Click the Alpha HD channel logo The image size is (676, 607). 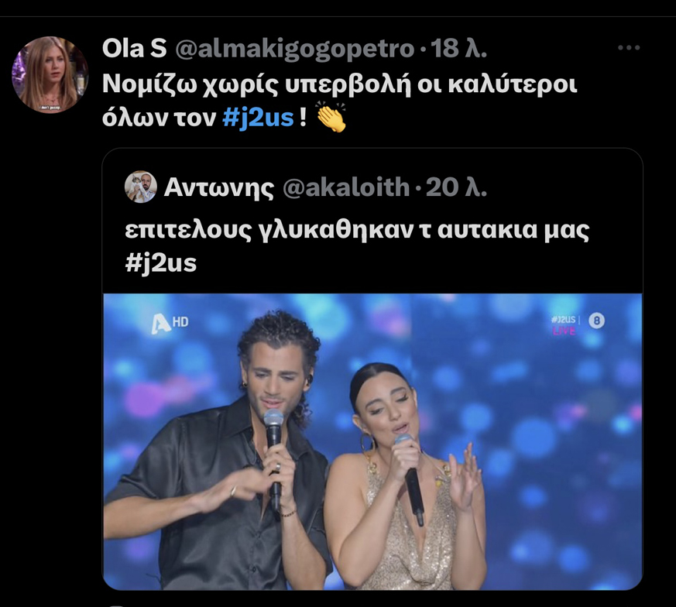[x=170, y=323]
